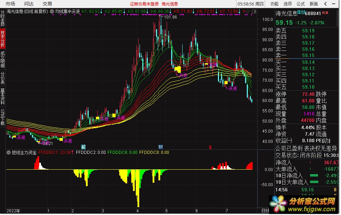Viewport: 341px width, 215px height.
Task: Switch to 成交明细 sidebar tab
Action: coord(3,59)
